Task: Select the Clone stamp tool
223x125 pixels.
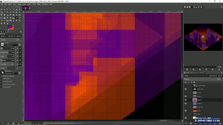Action: (x=14, y=20)
